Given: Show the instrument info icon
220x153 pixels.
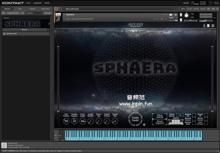Looking at the screenshot, I should pos(176,15).
